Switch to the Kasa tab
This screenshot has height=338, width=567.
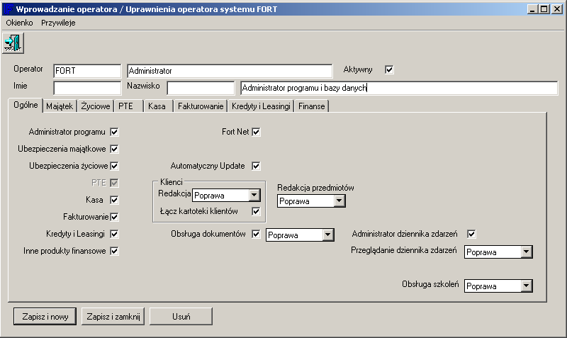pos(157,106)
